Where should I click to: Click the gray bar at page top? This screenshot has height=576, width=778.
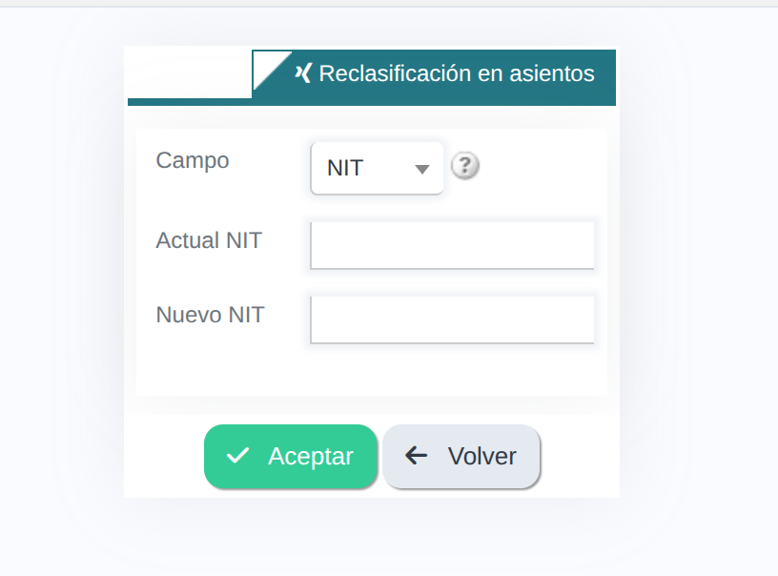tap(389, 3)
